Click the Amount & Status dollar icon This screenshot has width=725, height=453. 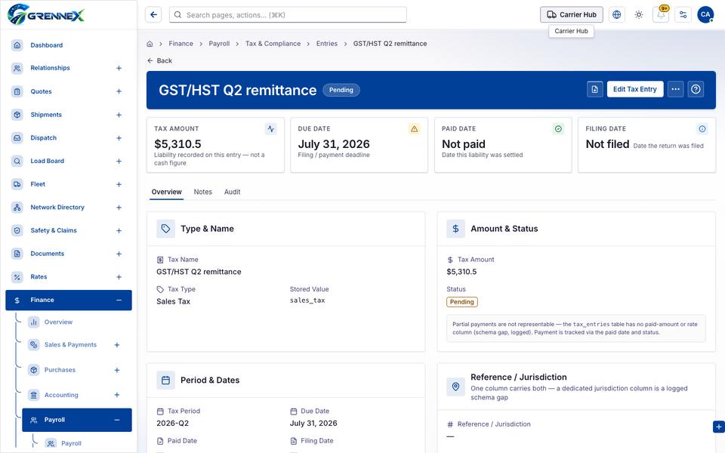[455, 229]
